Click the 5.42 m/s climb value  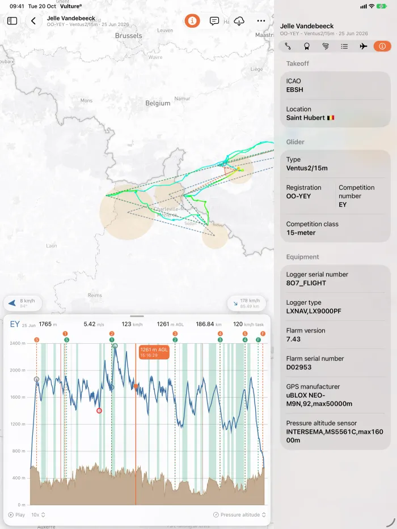pyautogui.click(x=94, y=324)
